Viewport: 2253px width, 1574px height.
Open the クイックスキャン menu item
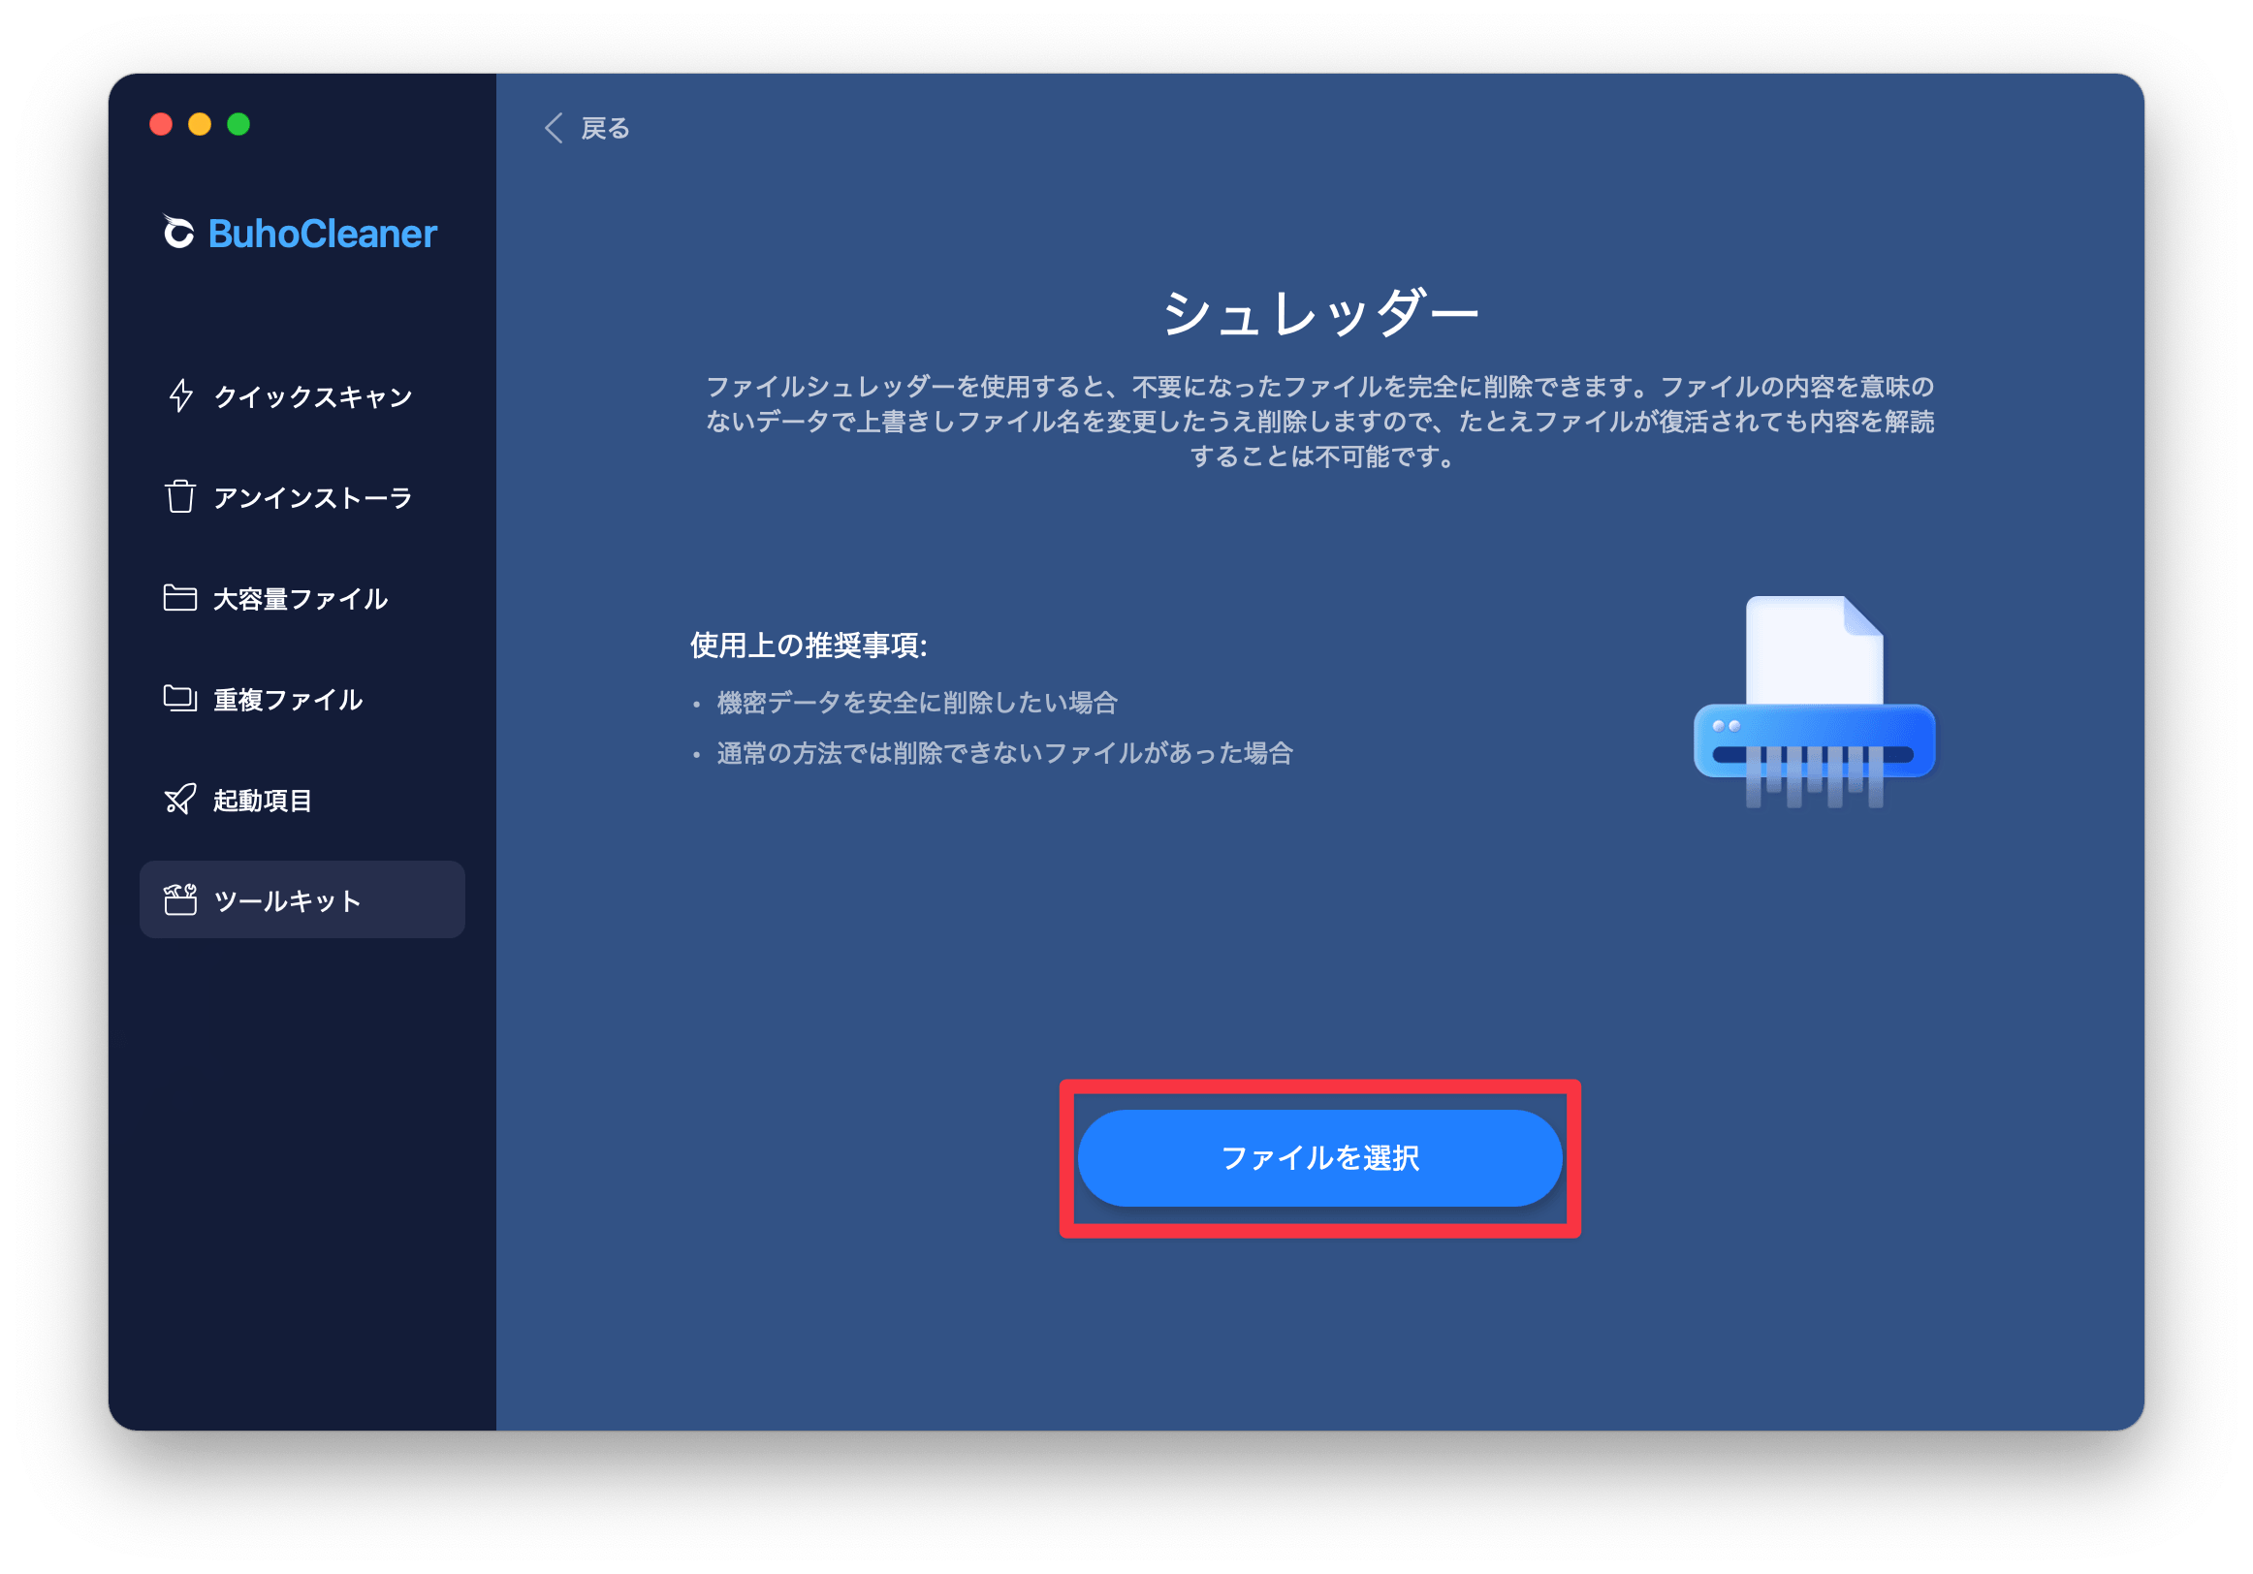click(x=302, y=395)
